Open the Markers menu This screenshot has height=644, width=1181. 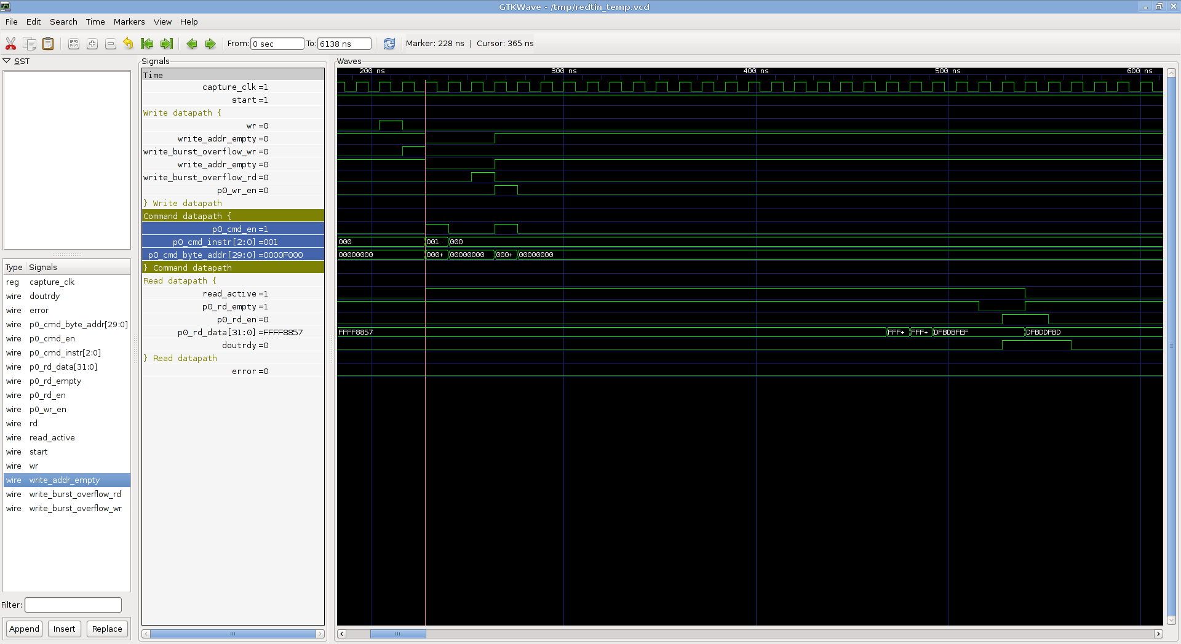[x=129, y=22]
